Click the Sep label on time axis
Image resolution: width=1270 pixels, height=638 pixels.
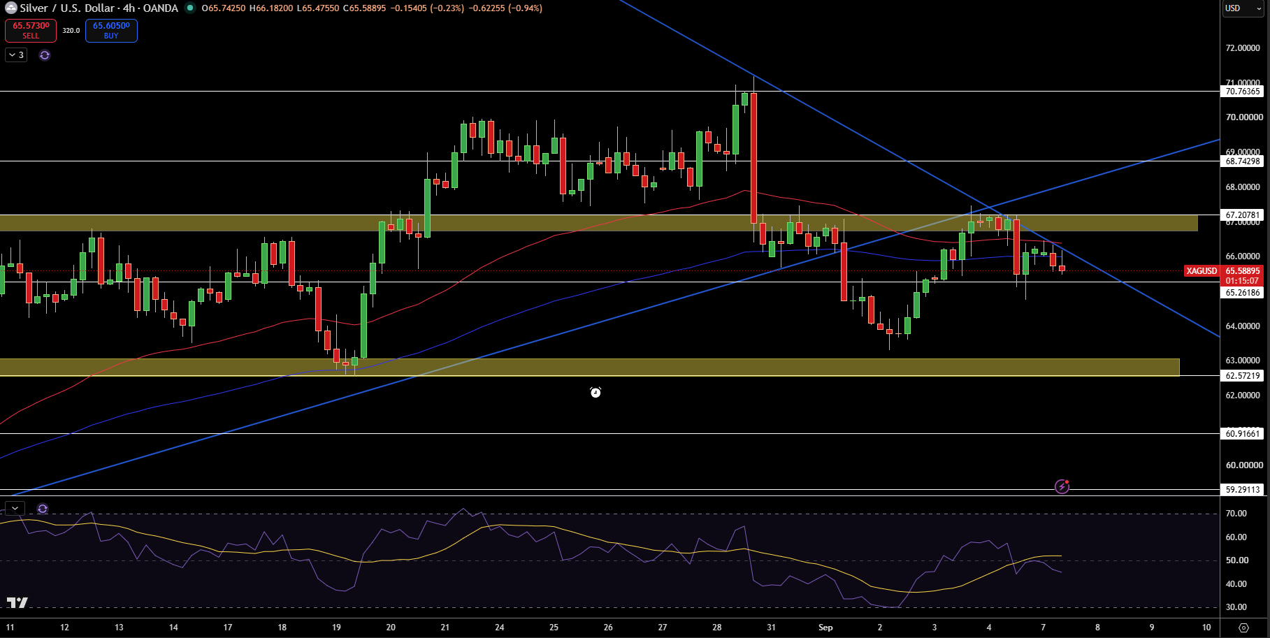825,628
